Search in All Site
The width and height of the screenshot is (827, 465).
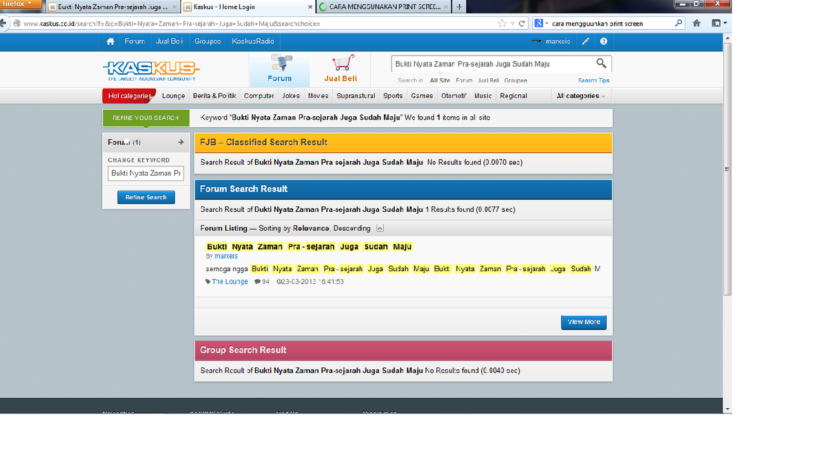point(440,81)
